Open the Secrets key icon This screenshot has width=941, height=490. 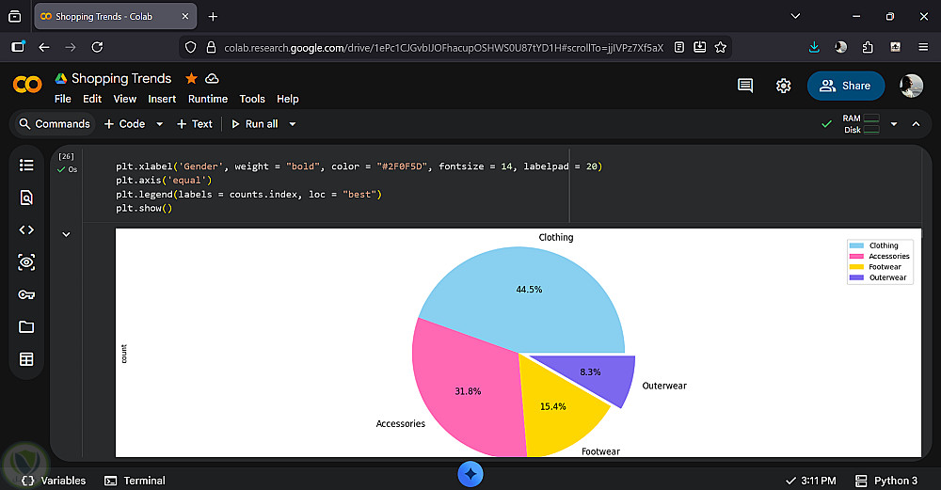[x=26, y=294]
